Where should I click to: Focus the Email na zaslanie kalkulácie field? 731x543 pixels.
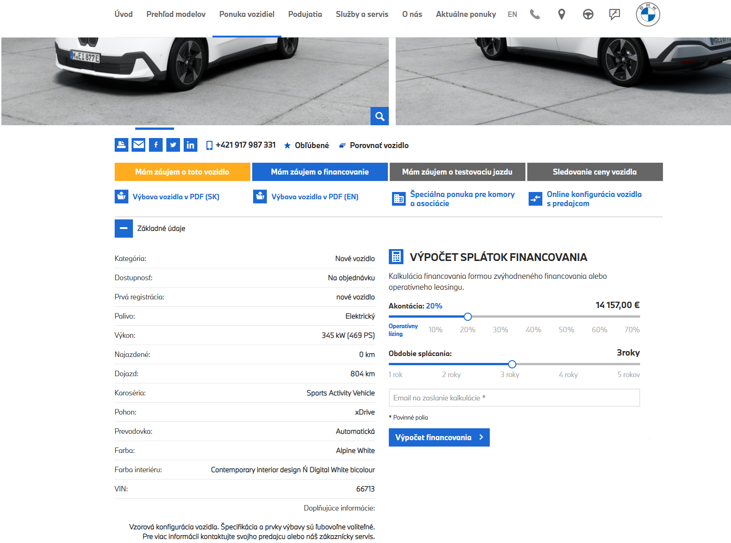(514, 398)
